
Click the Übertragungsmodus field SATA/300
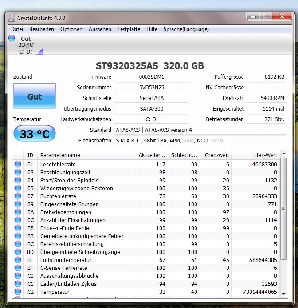pos(152,108)
